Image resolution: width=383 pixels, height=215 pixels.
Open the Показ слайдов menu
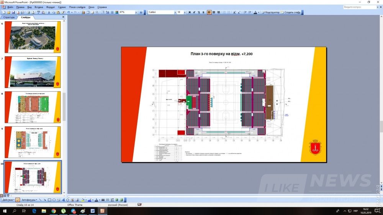(78, 7)
